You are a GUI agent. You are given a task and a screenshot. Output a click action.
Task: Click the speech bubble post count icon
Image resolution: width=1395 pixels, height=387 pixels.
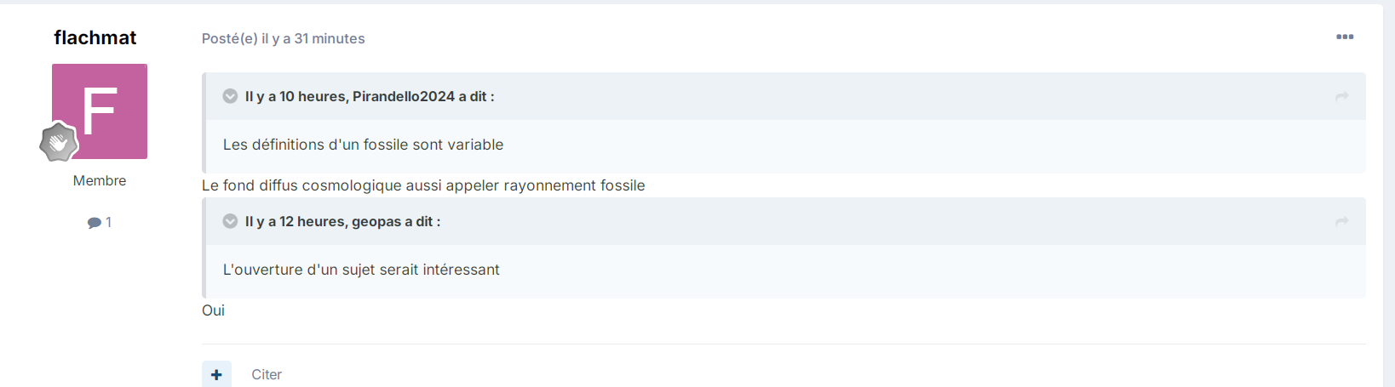pyautogui.click(x=94, y=223)
